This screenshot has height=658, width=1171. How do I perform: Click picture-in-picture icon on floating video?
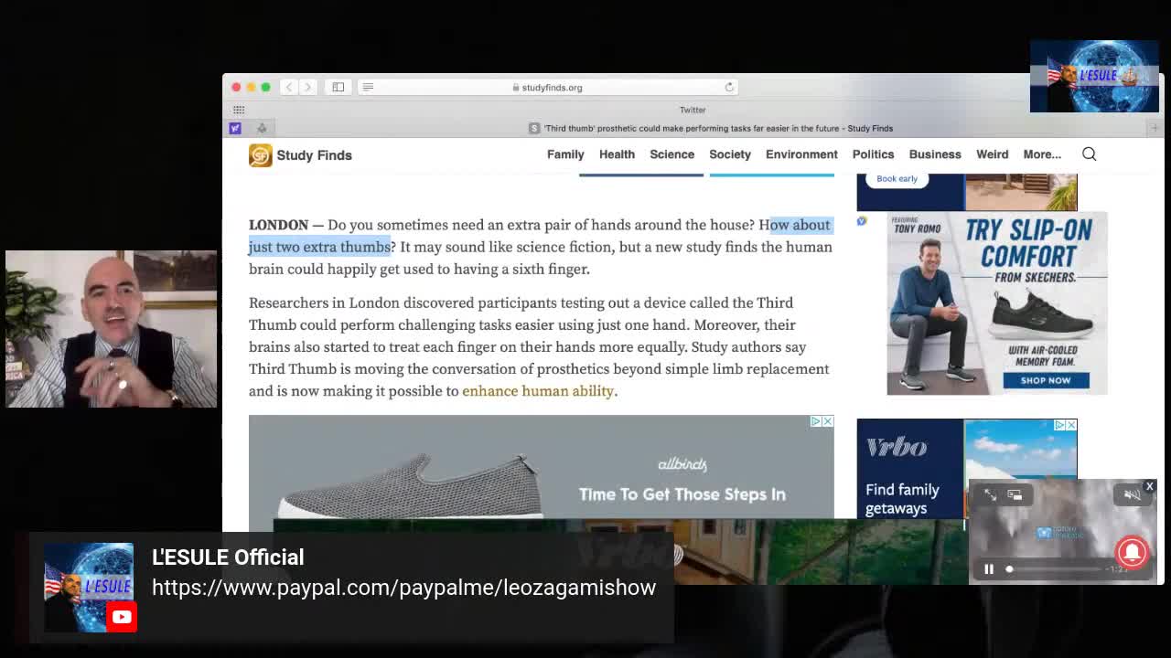(x=1015, y=494)
